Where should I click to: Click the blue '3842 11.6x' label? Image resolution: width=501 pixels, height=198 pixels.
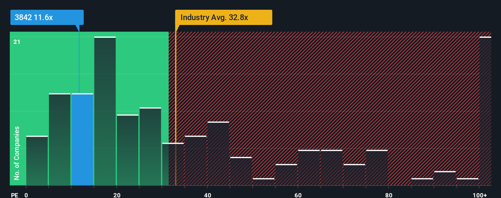click(x=47, y=17)
